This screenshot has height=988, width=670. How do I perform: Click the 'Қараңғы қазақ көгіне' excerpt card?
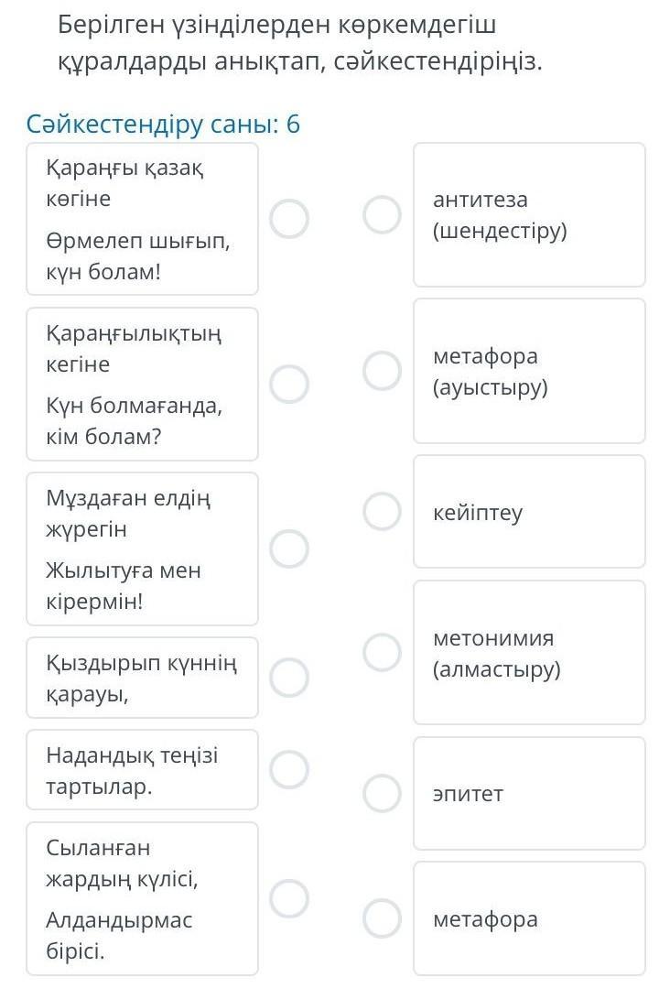142,219
